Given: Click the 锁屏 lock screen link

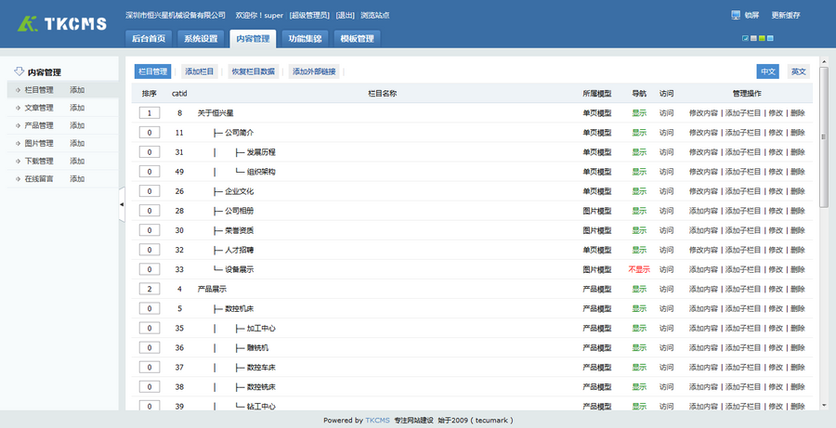Looking at the screenshot, I should (x=751, y=16).
